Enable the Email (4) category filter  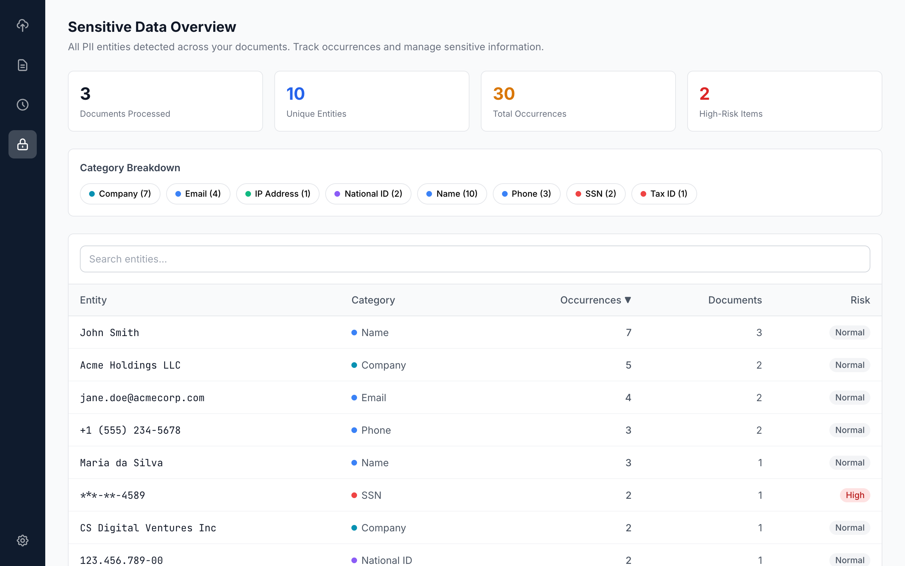coord(198,194)
